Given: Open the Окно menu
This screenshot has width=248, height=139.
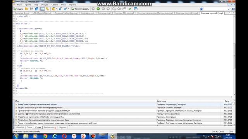Looking at the screenshot, I should pos(63,5).
